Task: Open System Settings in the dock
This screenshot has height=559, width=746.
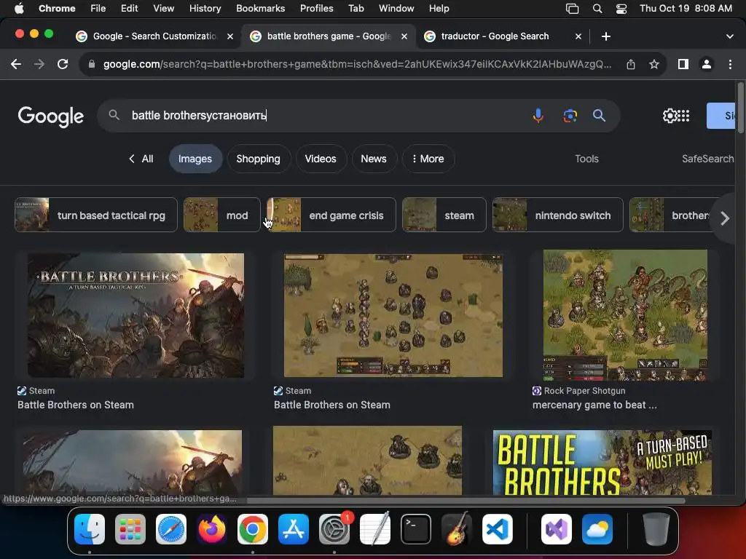Action: pyautogui.click(x=334, y=529)
